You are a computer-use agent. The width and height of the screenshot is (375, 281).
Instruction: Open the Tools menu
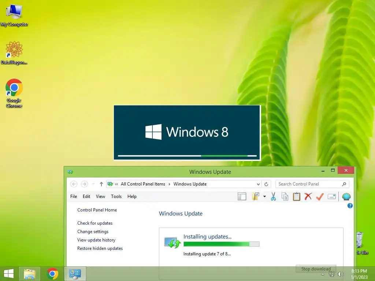click(116, 196)
